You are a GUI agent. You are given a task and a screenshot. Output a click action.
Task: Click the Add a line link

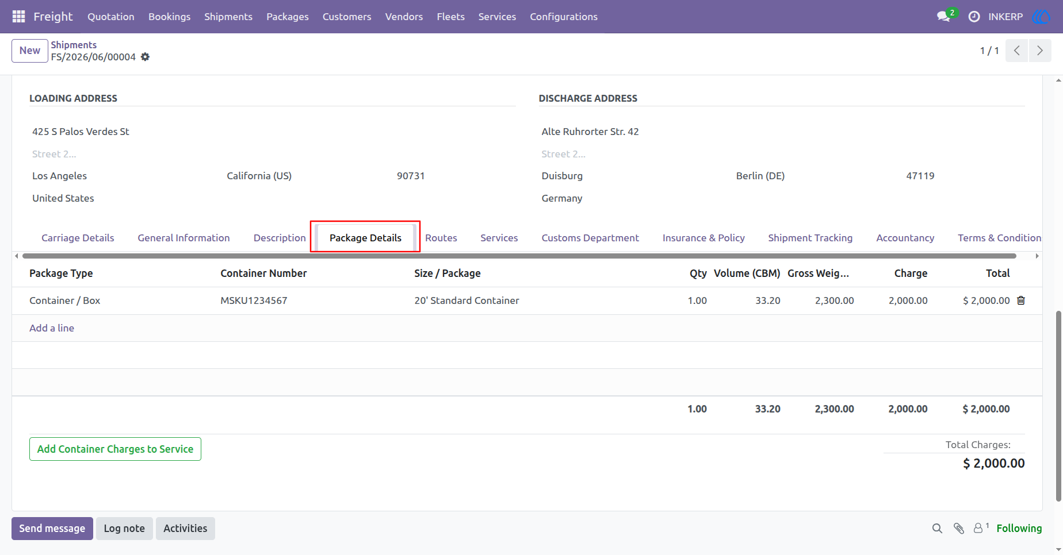tap(52, 328)
